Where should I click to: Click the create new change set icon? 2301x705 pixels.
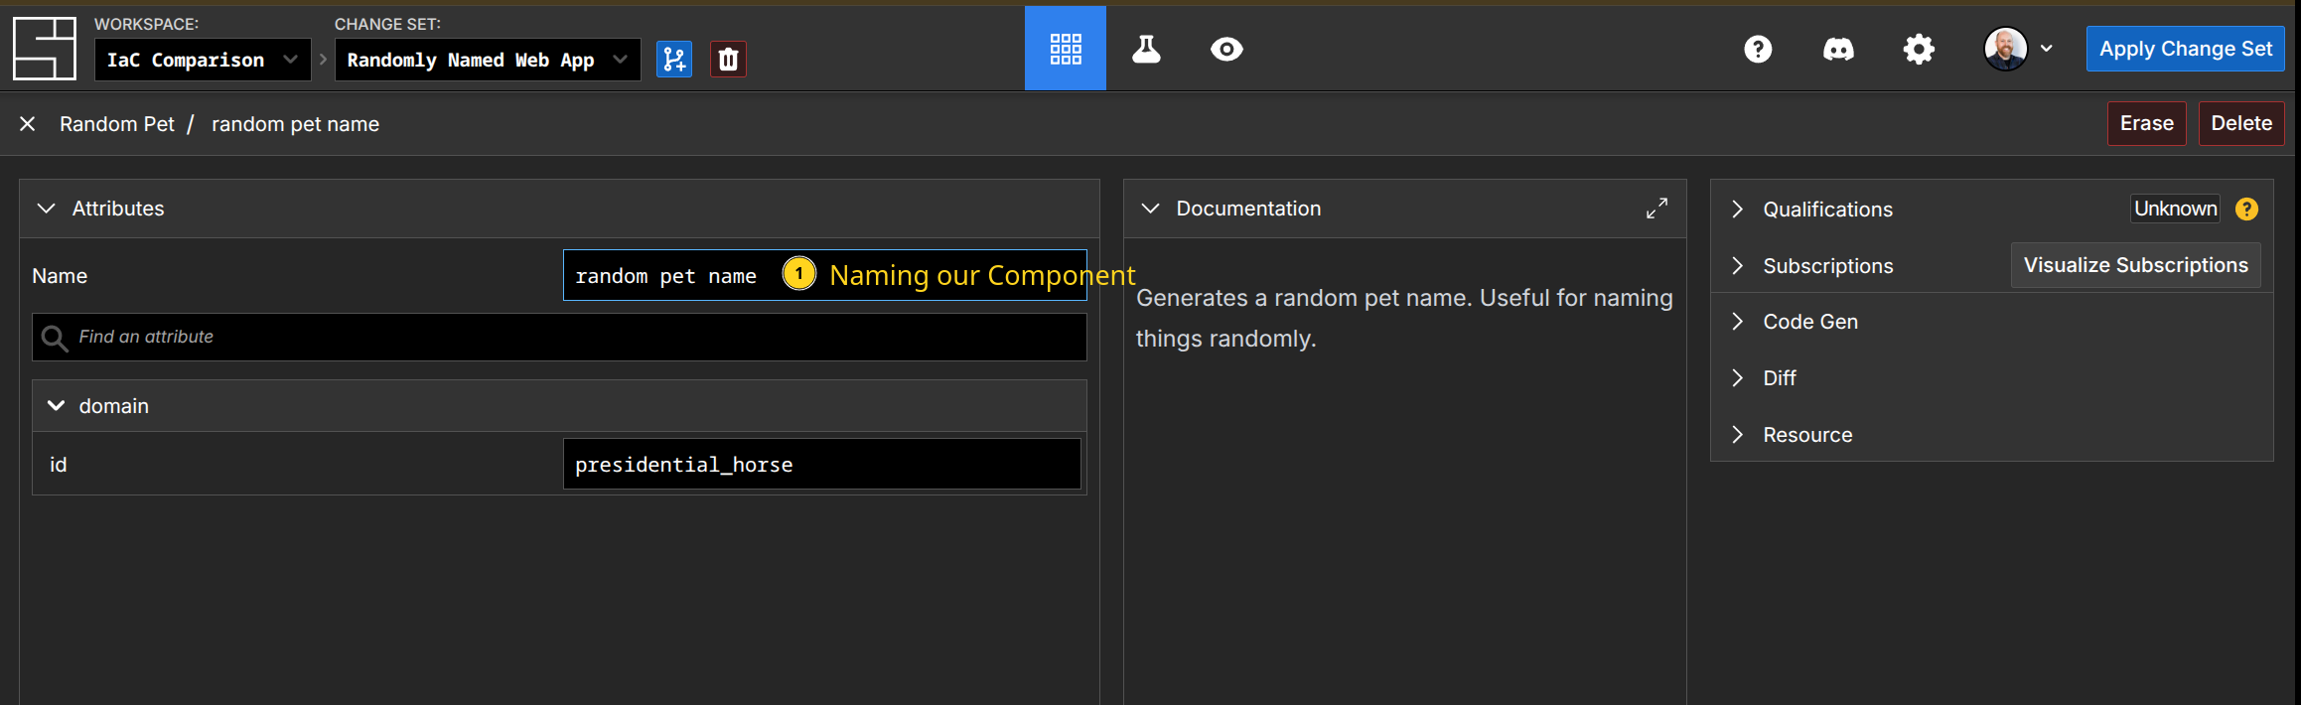tap(674, 60)
